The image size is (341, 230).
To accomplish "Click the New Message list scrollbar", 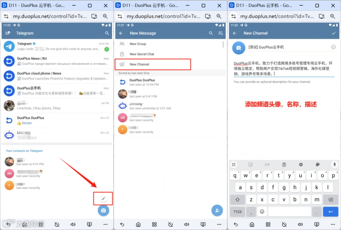I will click(223, 44).
